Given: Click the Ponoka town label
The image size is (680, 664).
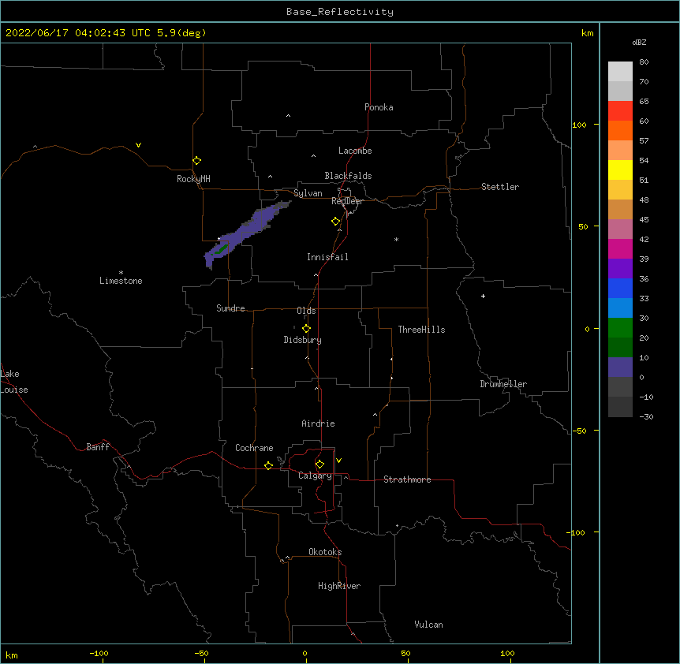Looking at the screenshot, I should [379, 107].
